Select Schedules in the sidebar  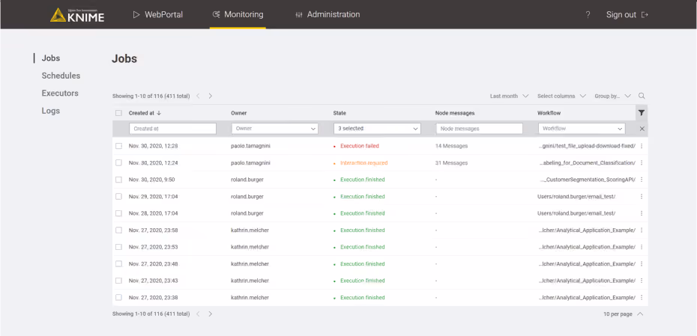pos(61,76)
